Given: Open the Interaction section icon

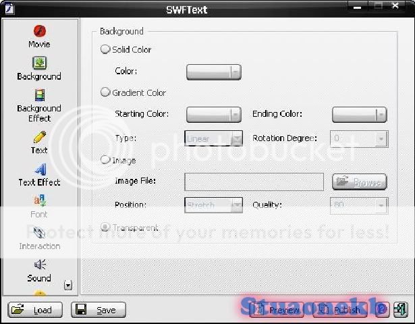Looking at the screenshot, I should click(40, 233).
